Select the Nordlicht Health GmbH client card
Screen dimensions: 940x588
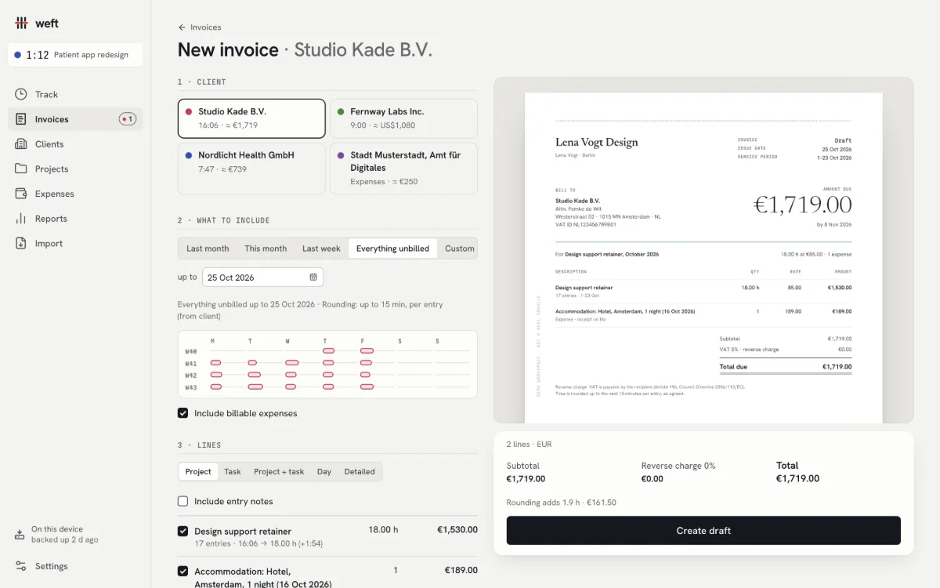coord(251,169)
